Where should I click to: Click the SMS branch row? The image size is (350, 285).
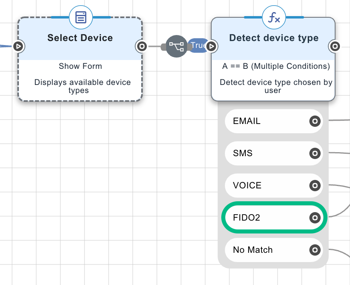[266, 153]
